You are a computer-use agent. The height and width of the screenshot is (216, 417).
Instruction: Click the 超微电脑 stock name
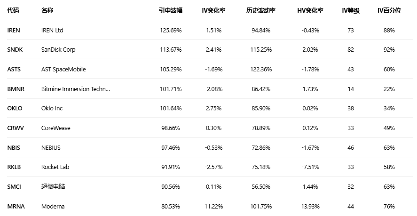53,187
